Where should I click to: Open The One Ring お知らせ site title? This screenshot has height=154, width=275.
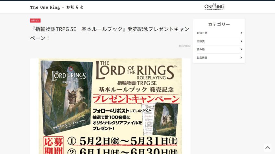56,7
